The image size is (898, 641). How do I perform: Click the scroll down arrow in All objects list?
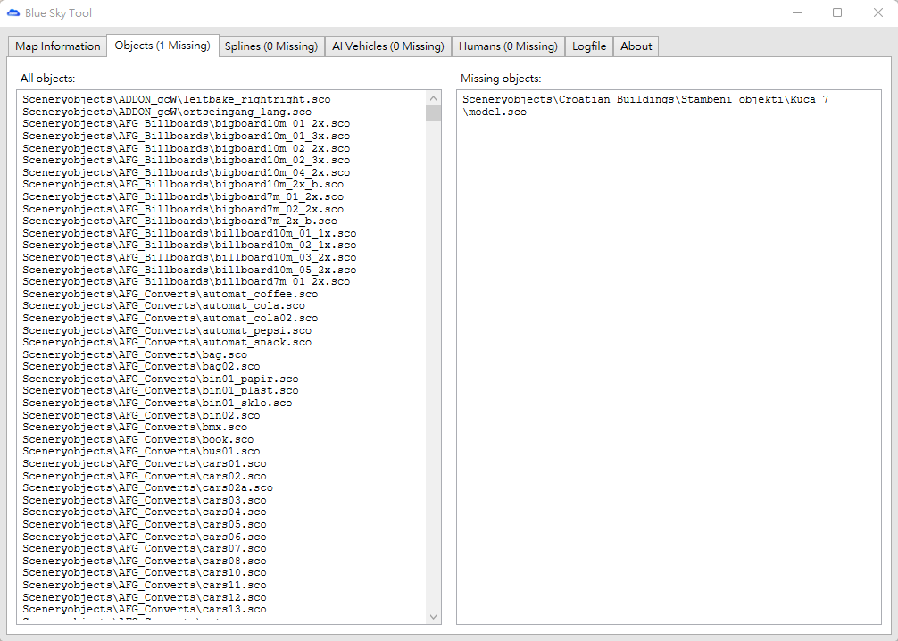click(434, 617)
